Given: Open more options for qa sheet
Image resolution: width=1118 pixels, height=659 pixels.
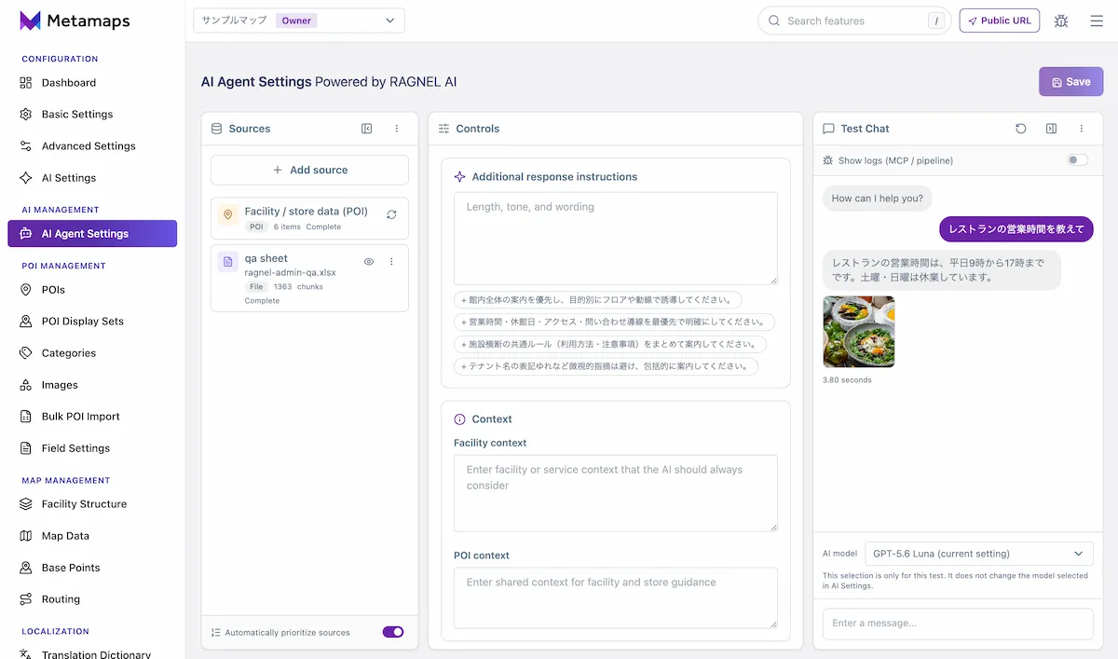Looking at the screenshot, I should pyautogui.click(x=391, y=262).
